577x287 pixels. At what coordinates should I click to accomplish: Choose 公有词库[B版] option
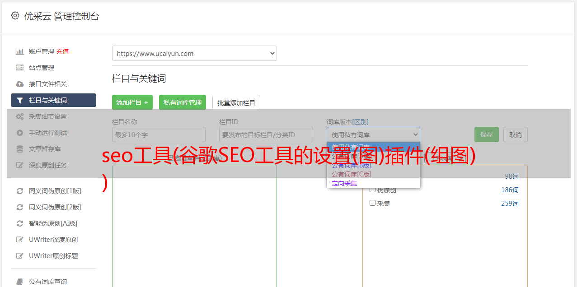(x=373, y=165)
